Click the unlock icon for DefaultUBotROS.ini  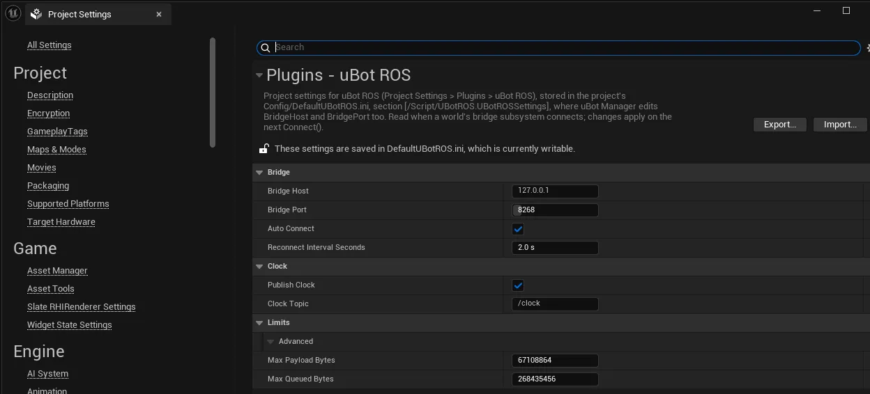(264, 148)
